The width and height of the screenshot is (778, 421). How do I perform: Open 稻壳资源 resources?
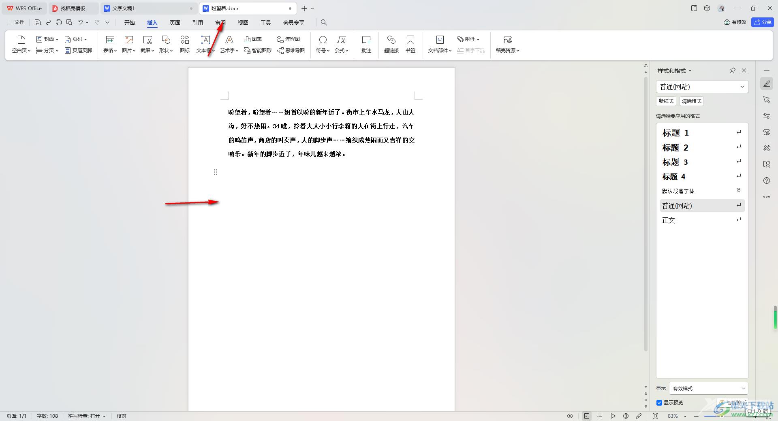508,44
